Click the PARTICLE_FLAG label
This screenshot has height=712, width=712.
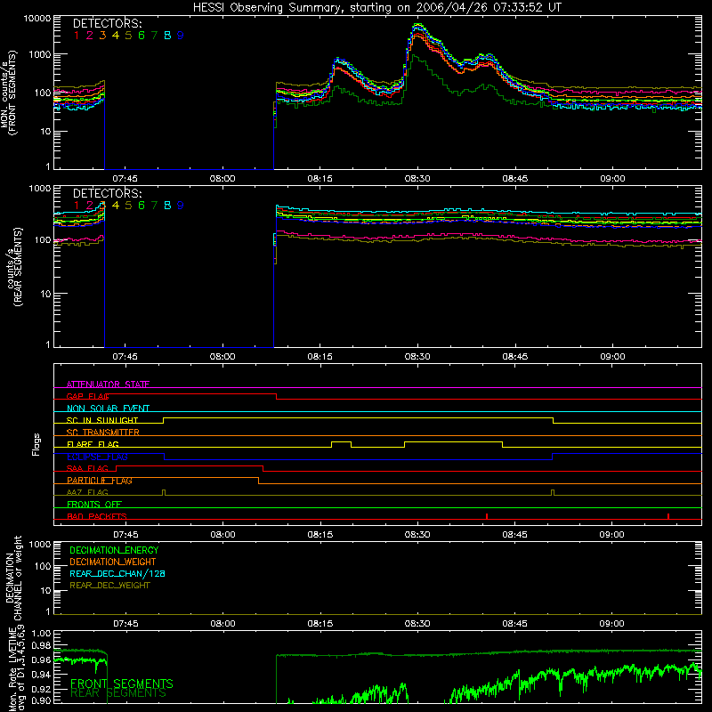click(100, 480)
